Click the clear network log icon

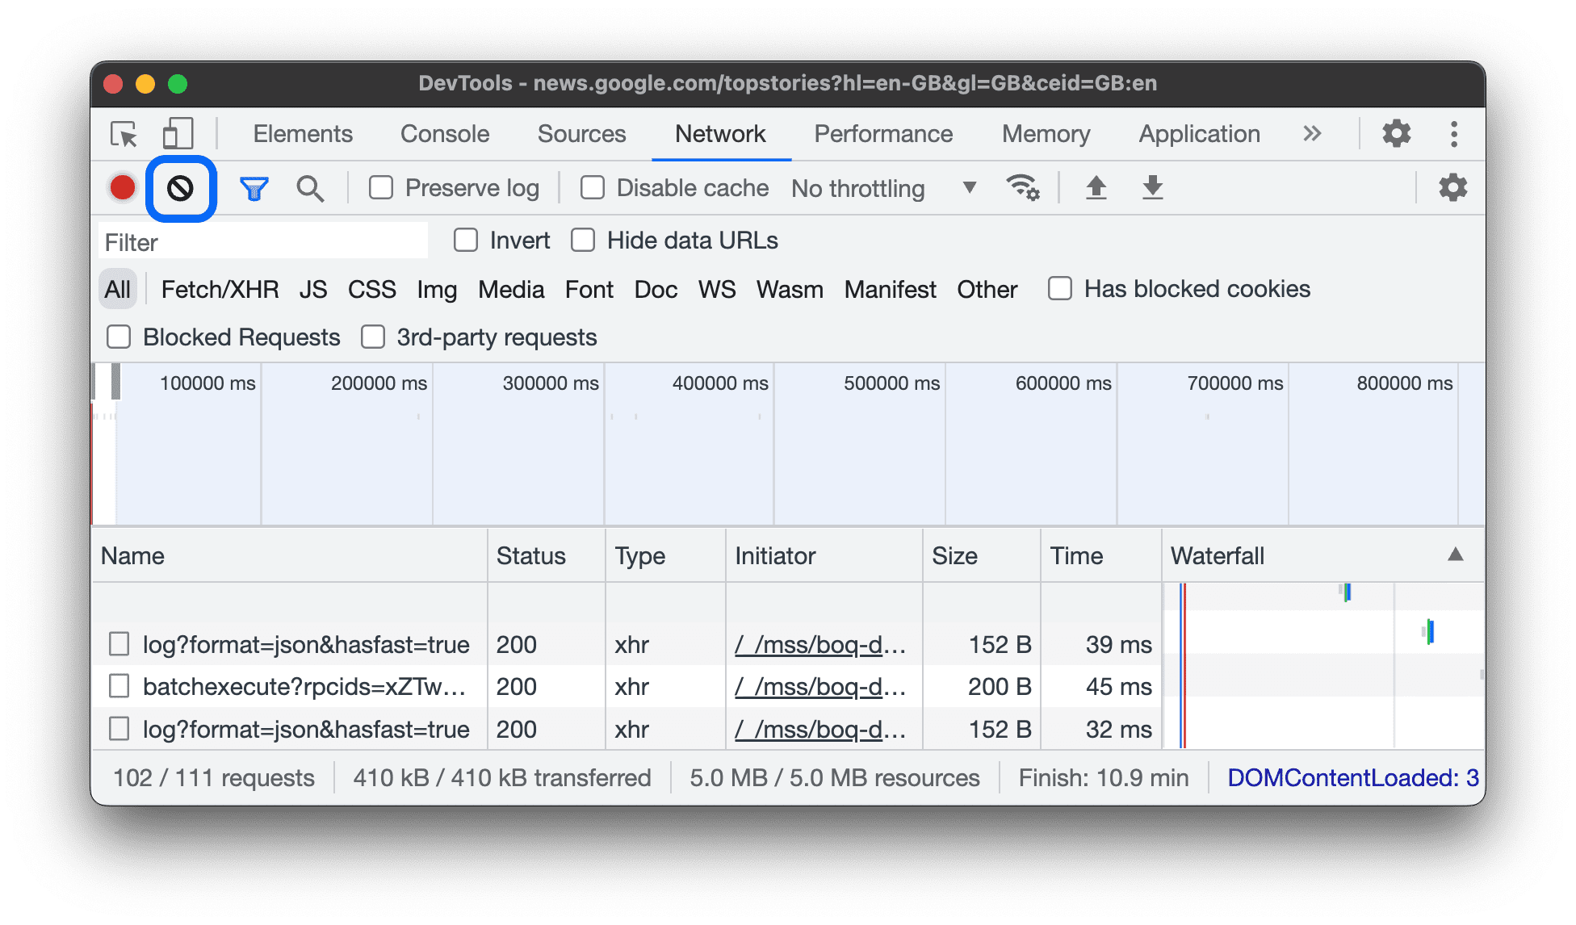coord(178,186)
